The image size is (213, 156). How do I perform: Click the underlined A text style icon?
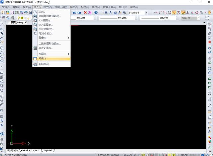point(106,13)
